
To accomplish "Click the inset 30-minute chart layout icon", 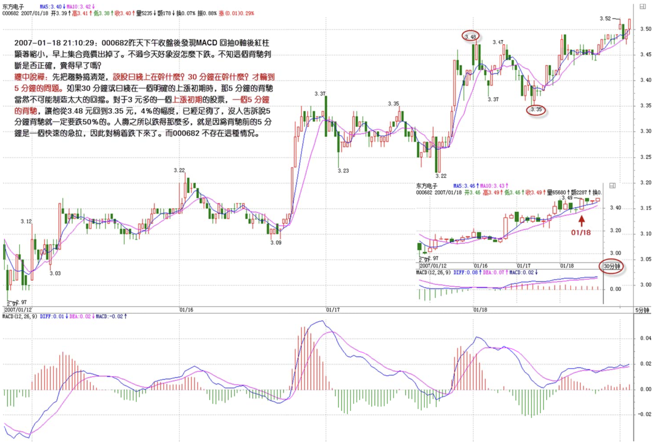I will tap(612, 186).
